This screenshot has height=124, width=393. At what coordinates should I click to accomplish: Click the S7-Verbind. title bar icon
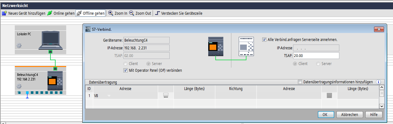[88, 29]
